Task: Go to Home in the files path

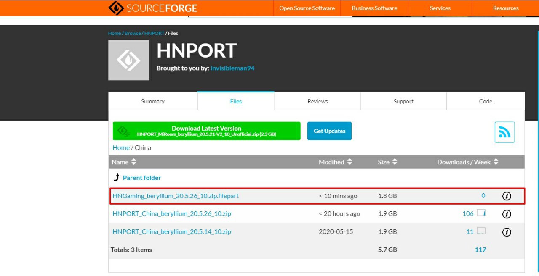Action: [121, 147]
